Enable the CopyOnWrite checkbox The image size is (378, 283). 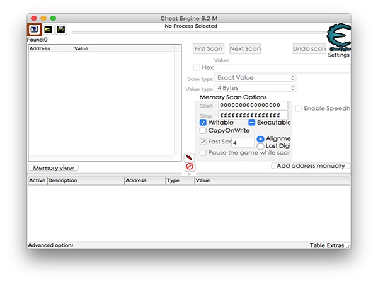[203, 131]
